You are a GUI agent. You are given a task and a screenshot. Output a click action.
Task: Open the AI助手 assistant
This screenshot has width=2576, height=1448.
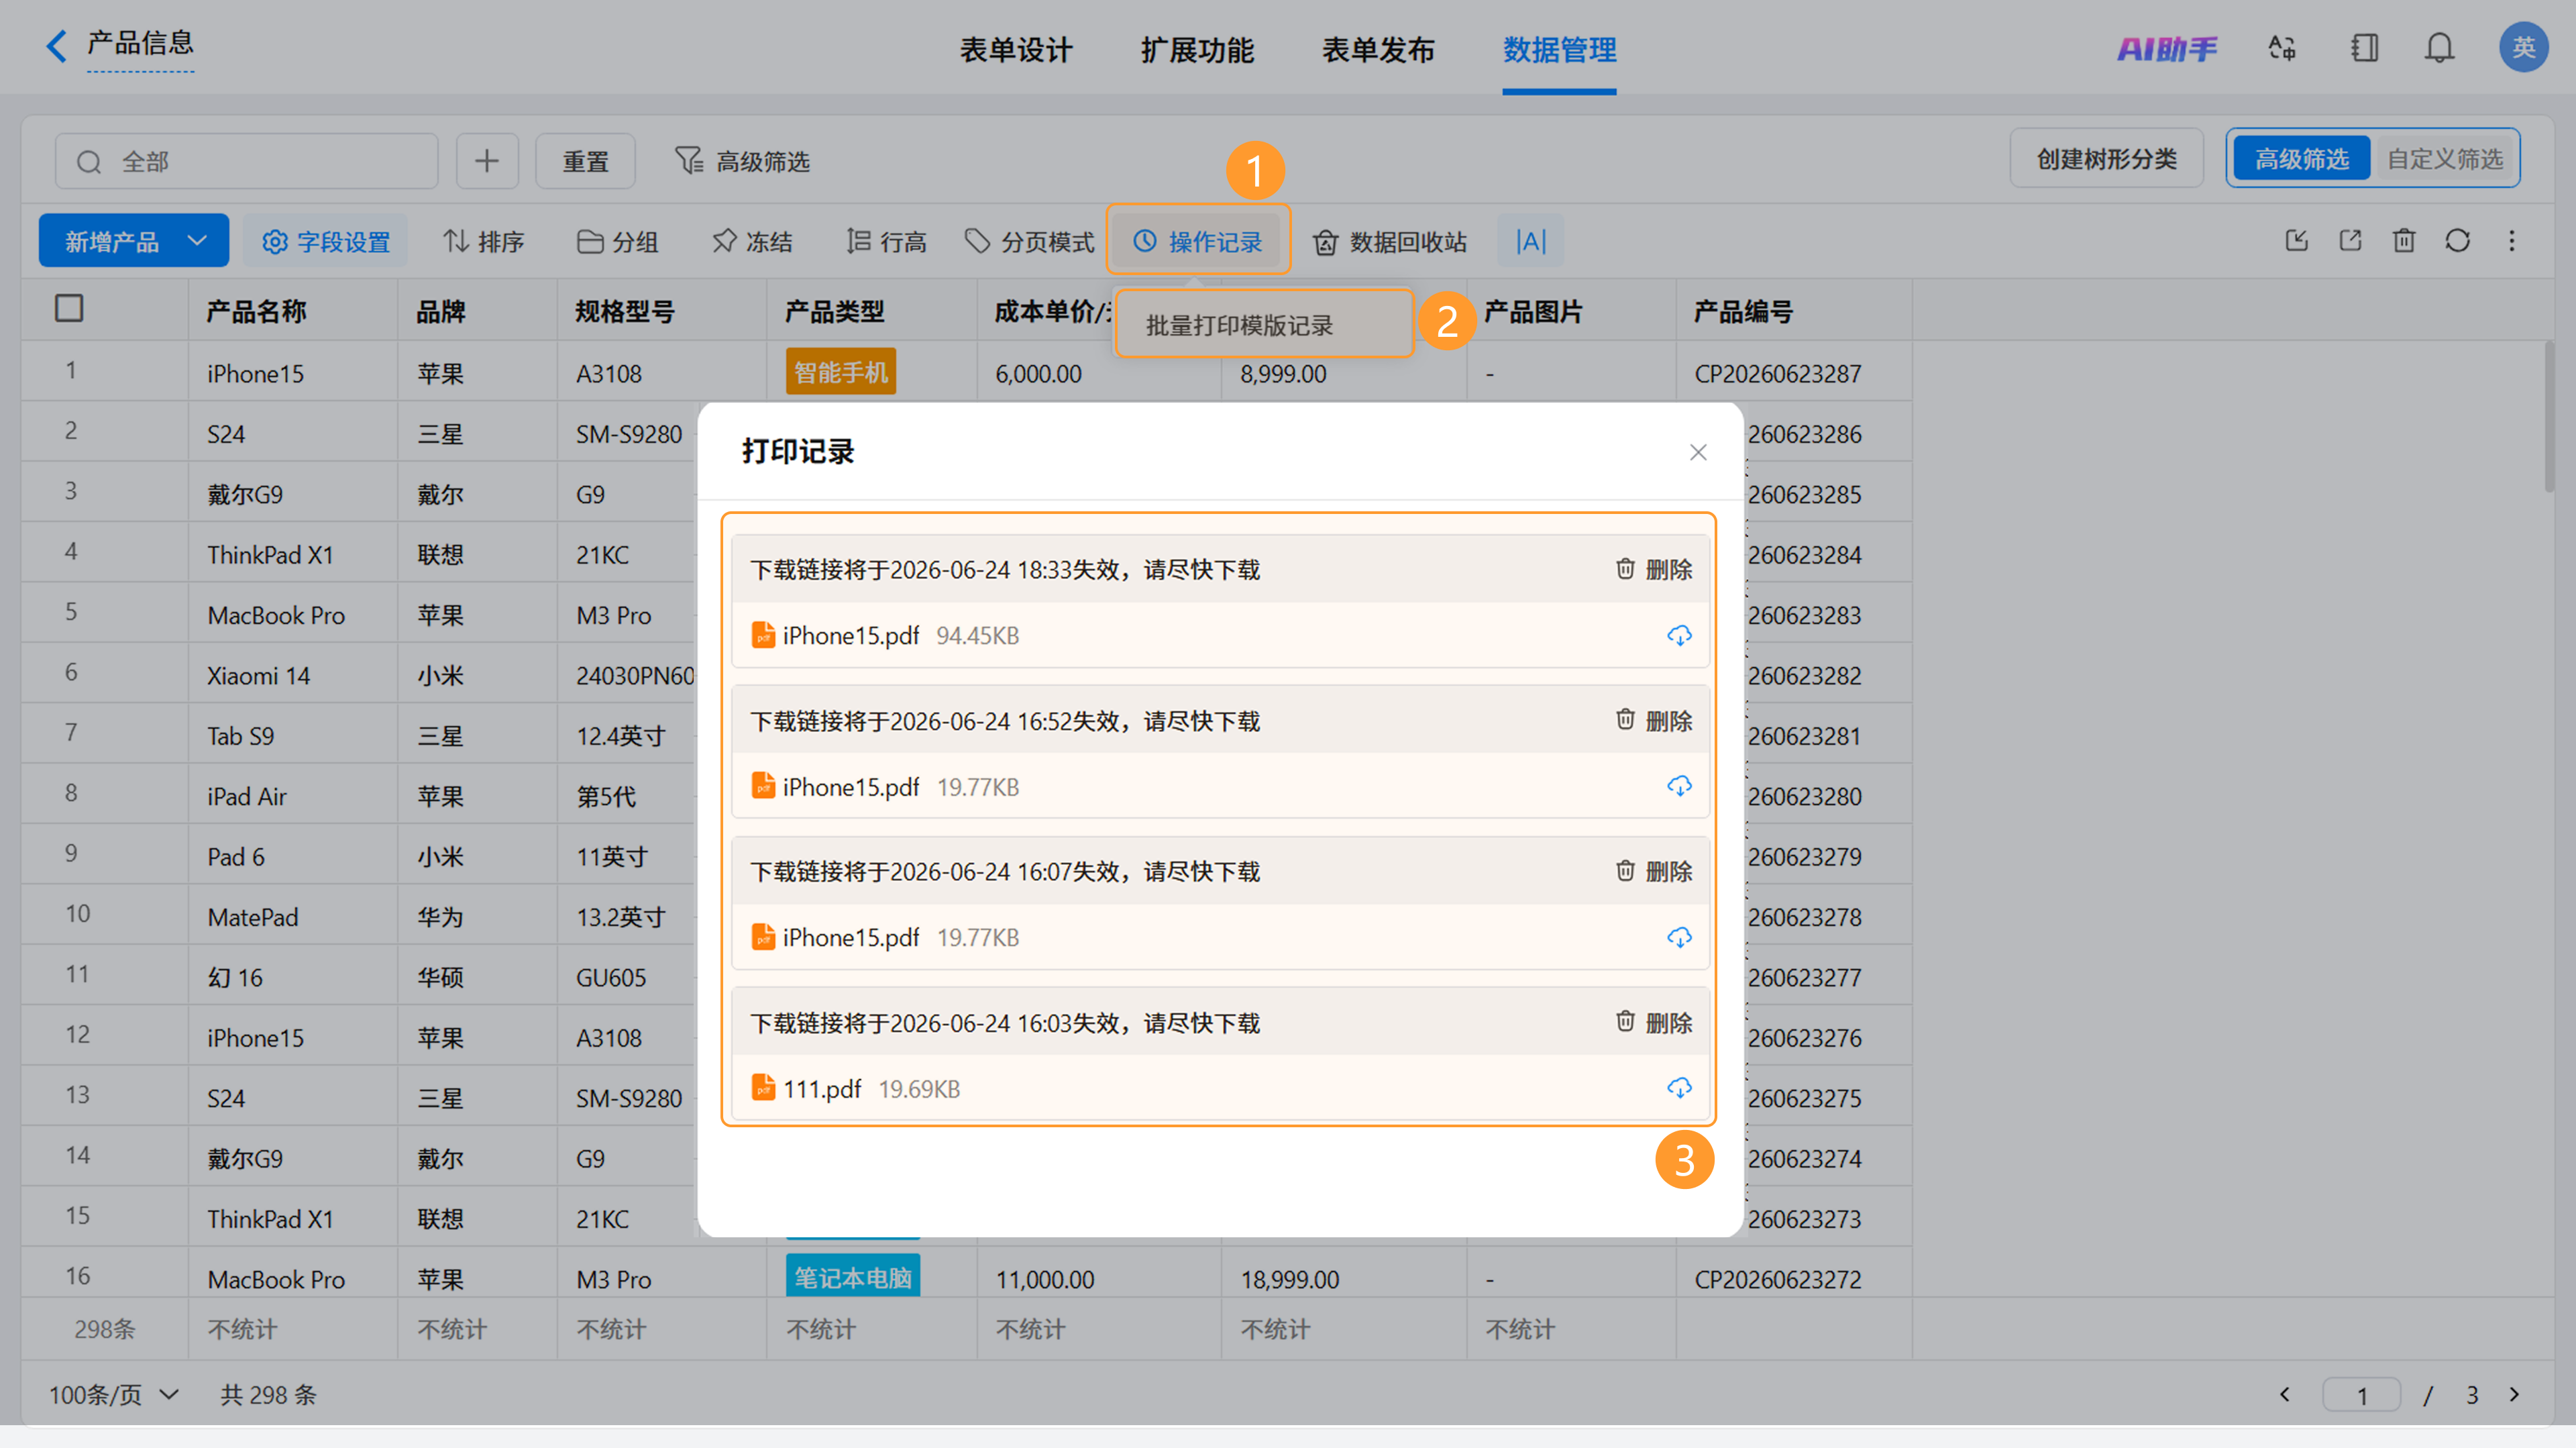point(2166,48)
